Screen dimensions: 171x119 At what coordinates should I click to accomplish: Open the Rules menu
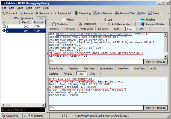point(20,8)
